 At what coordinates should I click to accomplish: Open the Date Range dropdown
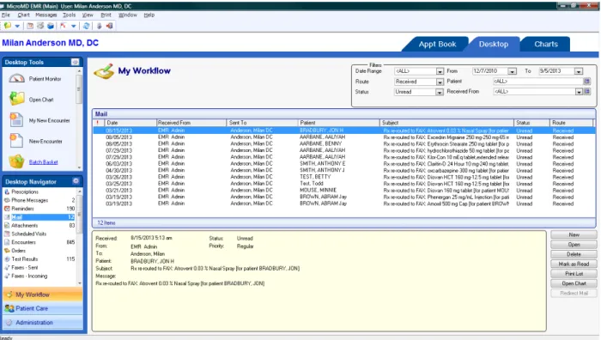tap(440, 71)
